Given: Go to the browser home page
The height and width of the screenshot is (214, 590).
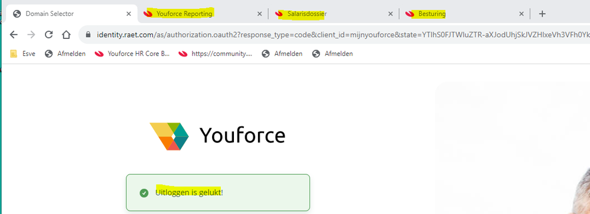Looking at the screenshot, I should pos(66,35).
